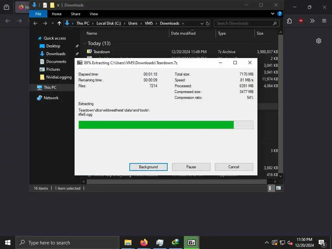Open browser extensions puzzle icon
Viewport: 332px width, 249px height.
click(x=289, y=21)
